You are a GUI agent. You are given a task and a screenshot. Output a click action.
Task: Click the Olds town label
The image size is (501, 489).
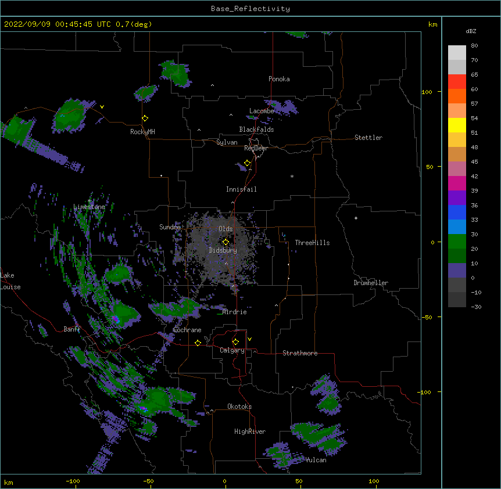coord(226,229)
